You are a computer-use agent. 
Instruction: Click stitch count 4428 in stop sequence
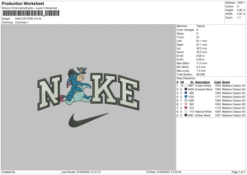click(x=191, y=90)
